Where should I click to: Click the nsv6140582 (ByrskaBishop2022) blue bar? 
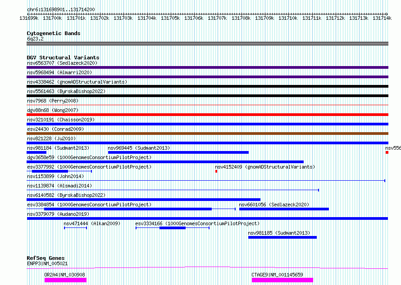coord(143,200)
